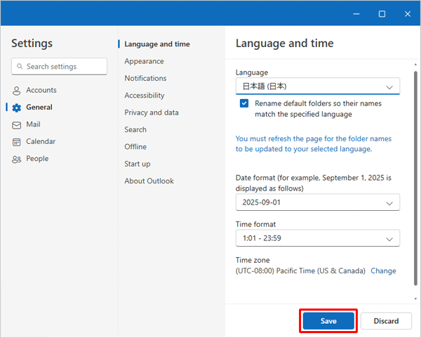Open the Time format dropdown

[x=318, y=238]
